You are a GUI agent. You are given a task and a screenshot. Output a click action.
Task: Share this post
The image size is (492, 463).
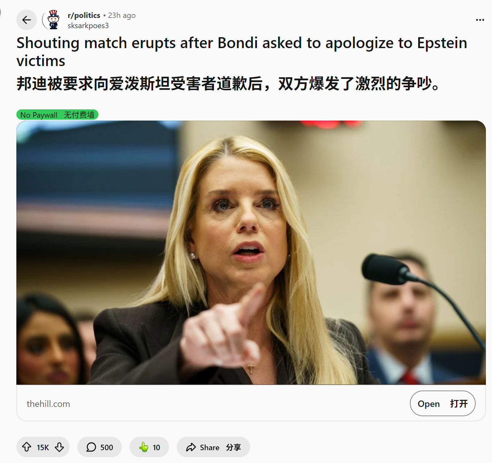tap(213, 447)
